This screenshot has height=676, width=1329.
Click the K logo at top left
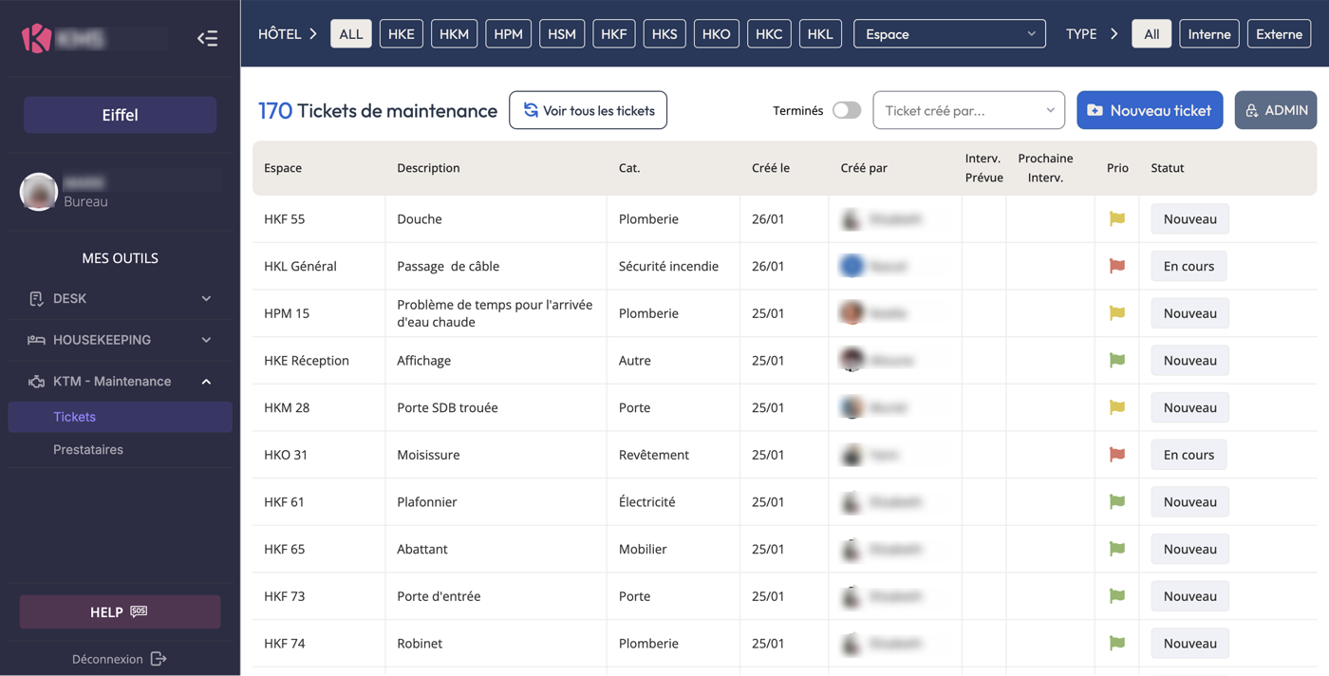point(36,38)
